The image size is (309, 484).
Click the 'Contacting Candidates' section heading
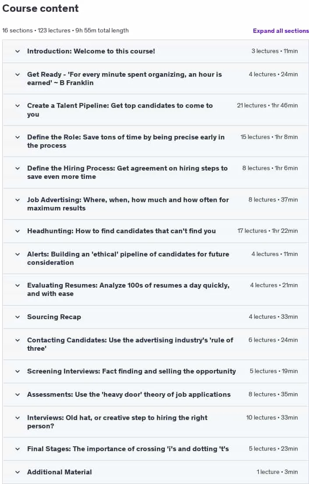[x=130, y=344]
